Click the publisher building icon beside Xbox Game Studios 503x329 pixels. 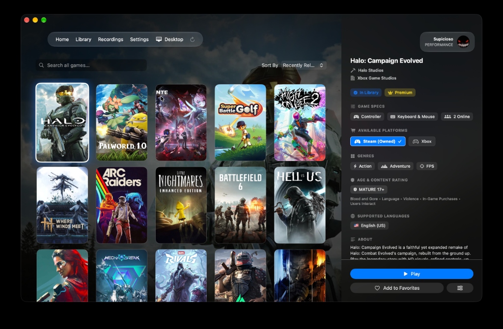coord(353,78)
